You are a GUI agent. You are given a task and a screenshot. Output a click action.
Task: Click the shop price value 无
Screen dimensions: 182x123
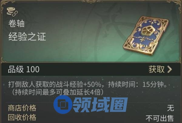point(170,108)
